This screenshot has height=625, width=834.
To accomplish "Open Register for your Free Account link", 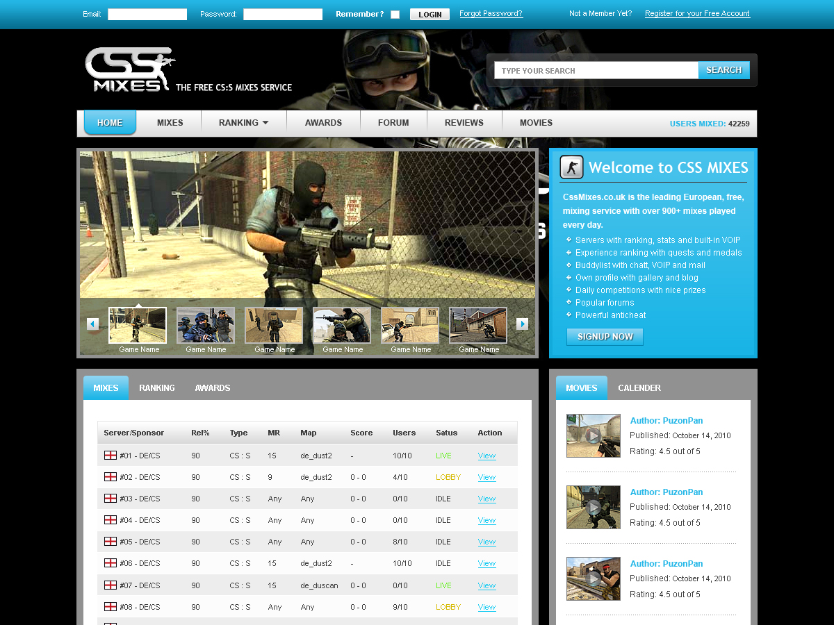I will pyautogui.click(x=698, y=14).
